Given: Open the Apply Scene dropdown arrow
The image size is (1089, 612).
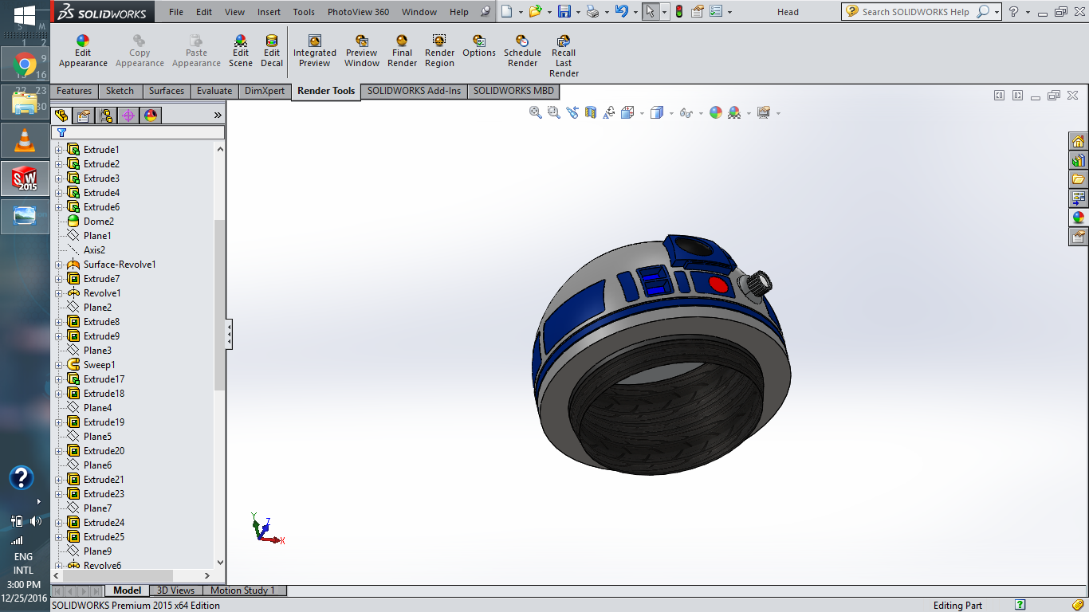Looking at the screenshot, I should (749, 113).
